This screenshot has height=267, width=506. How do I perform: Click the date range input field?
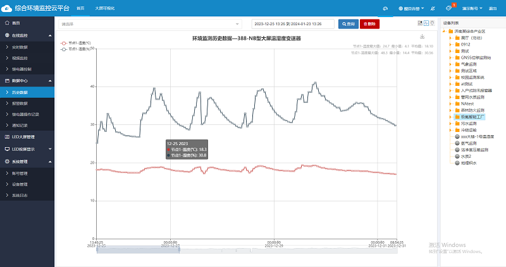tap(293, 23)
